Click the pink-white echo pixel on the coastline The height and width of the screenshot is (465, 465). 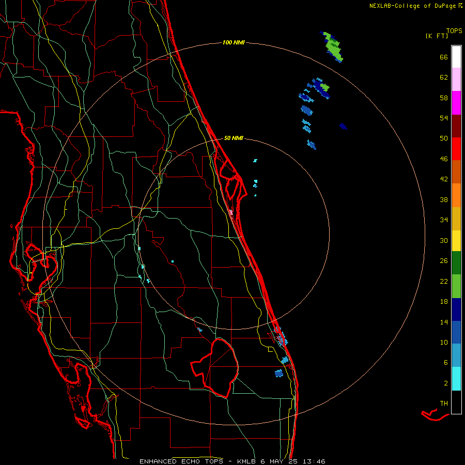[231, 212]
